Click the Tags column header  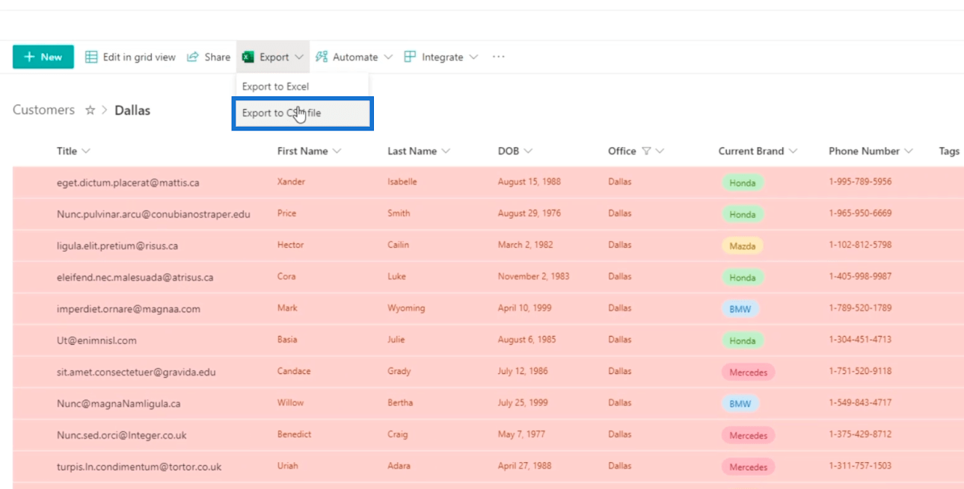point(949,151)
